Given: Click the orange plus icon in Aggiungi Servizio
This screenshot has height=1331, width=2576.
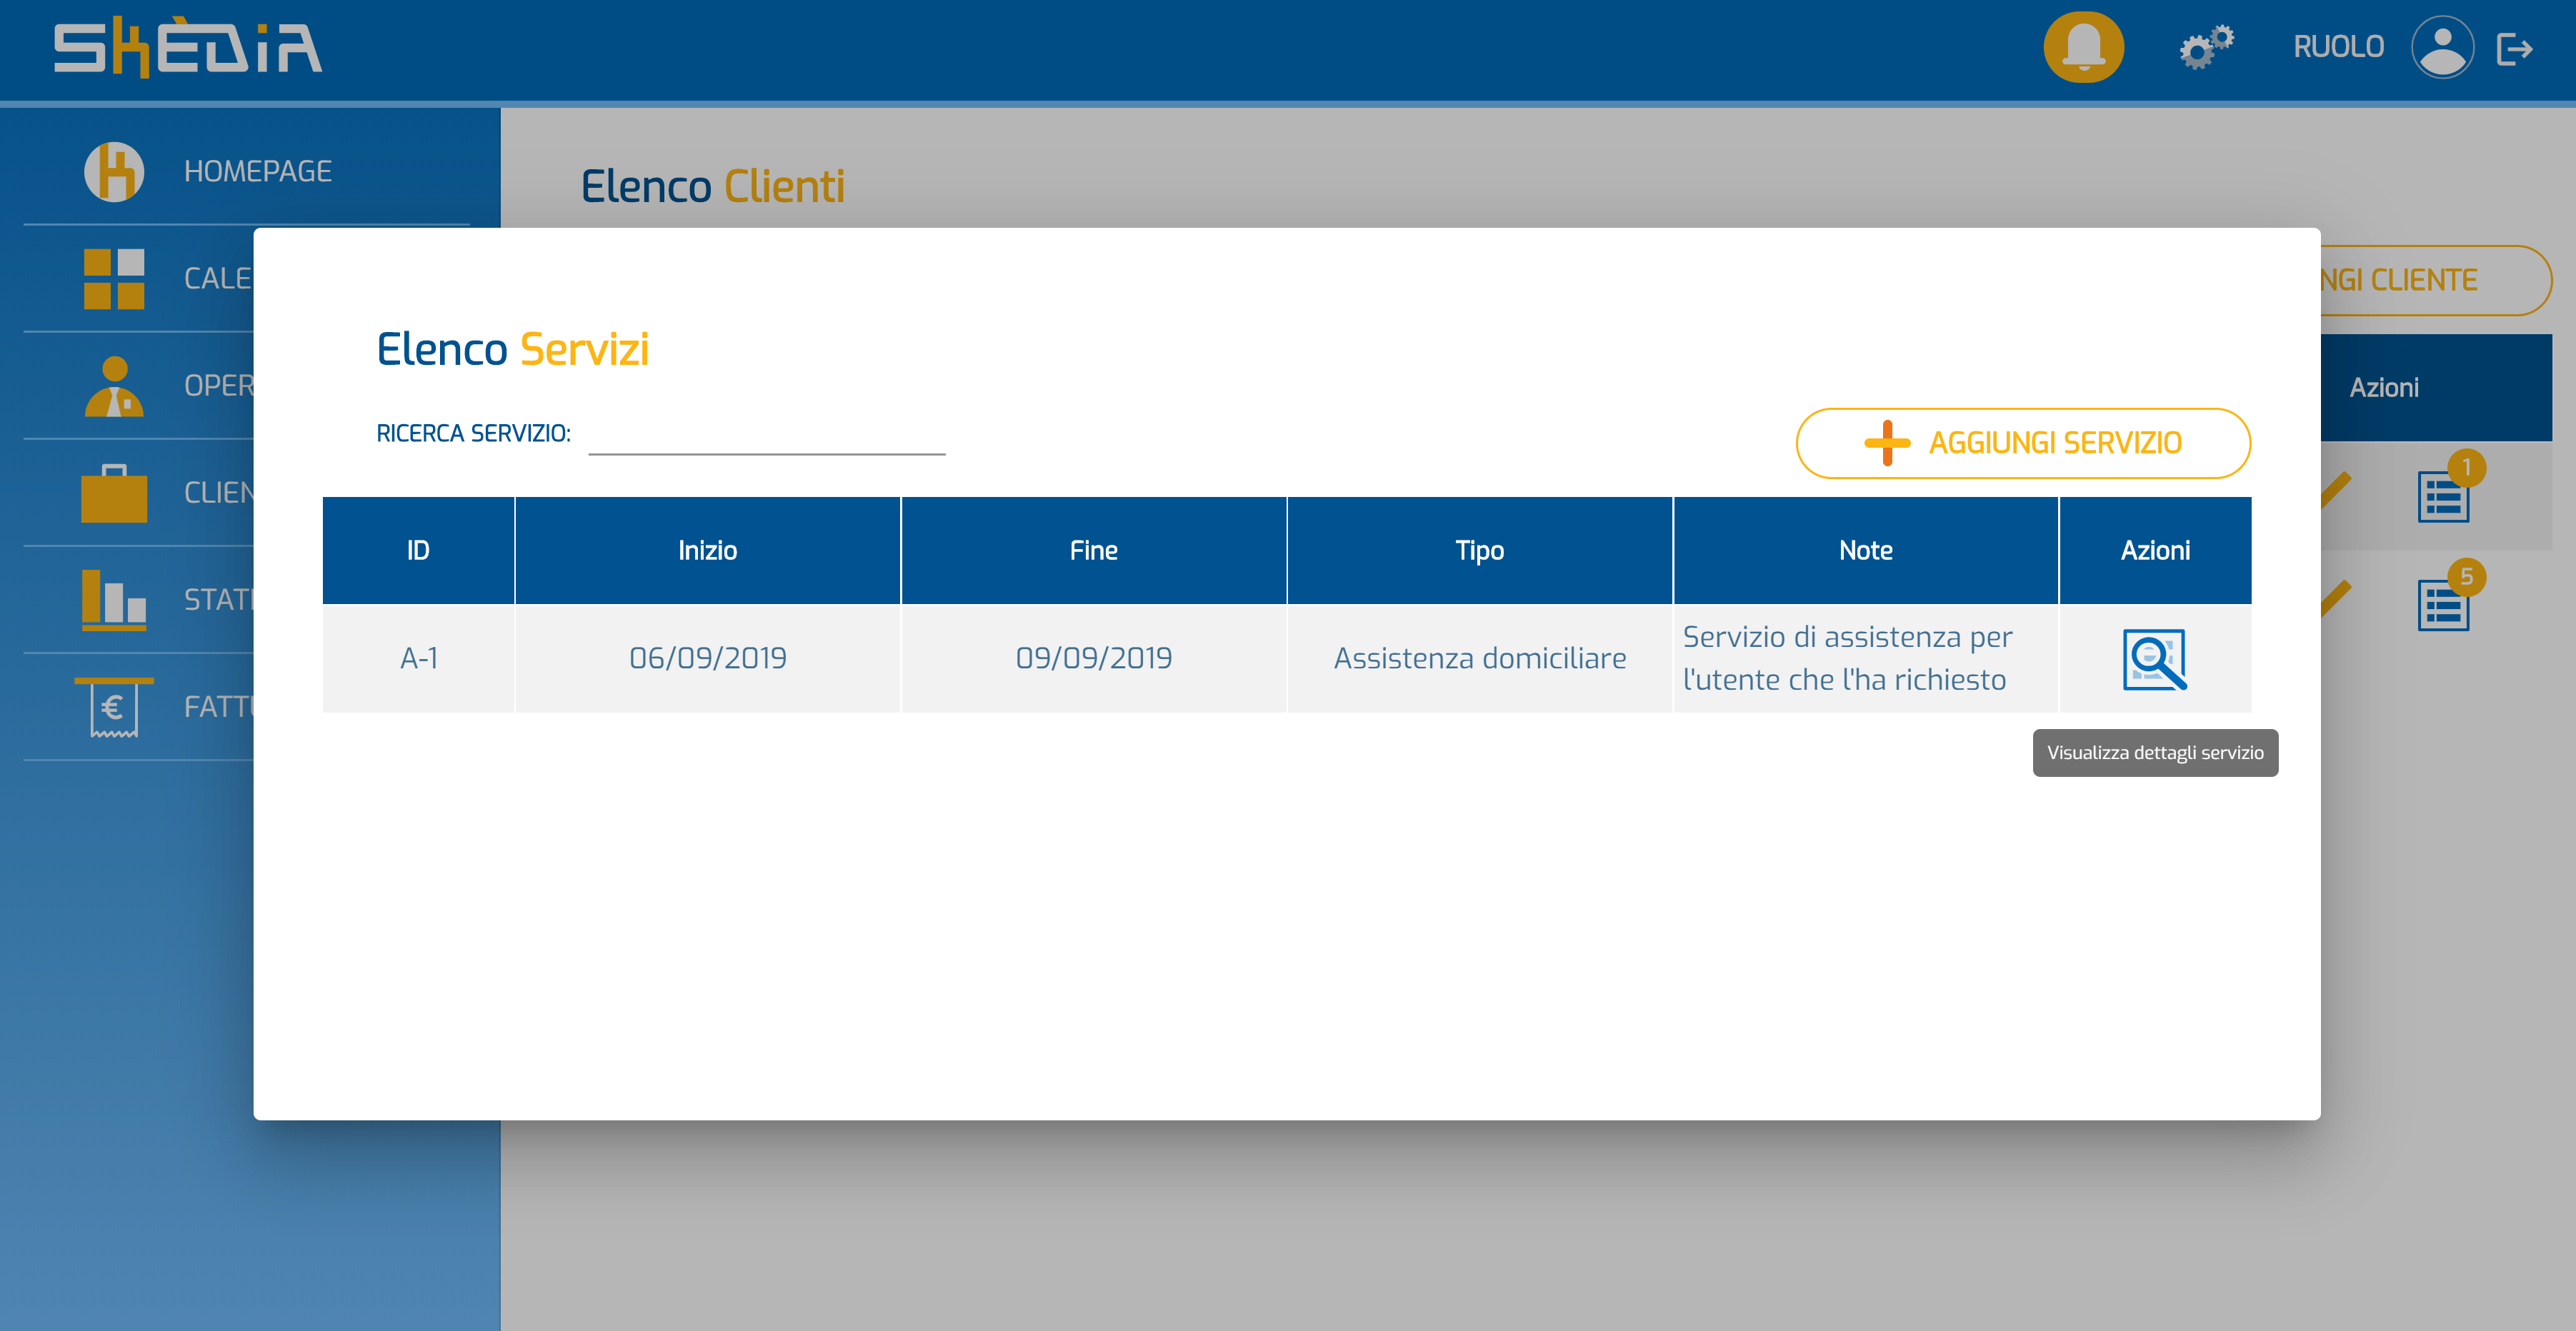Looking at the screenshot, I should click(x=1887, y=443).
